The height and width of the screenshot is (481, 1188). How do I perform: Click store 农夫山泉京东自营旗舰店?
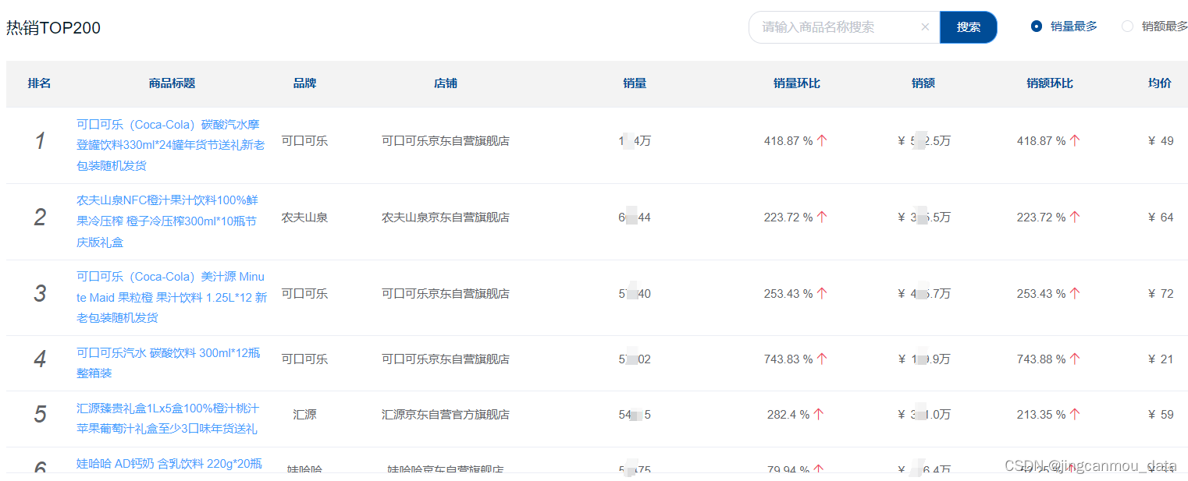[x=446, y=218]
